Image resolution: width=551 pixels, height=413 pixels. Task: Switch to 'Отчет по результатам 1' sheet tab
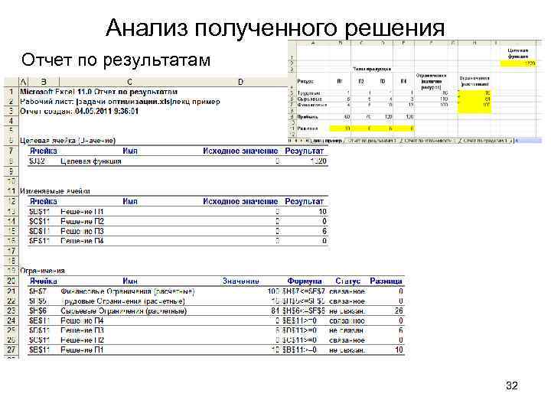(x=372, y=141)
